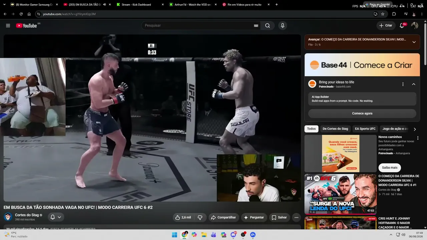Open subscription notification bell dropdown
The width and height of the screenshot is (427, 240).
click(56, 217)
